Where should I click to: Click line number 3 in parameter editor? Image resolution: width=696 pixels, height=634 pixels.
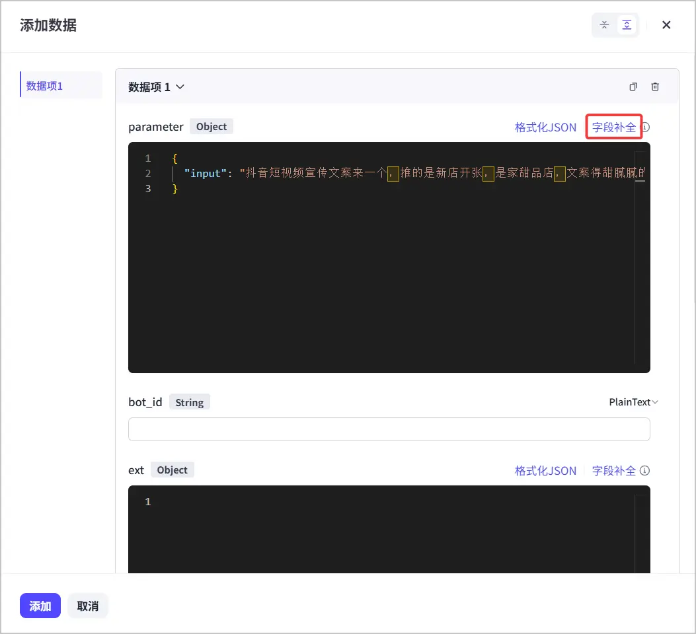(x=148, y=188)
